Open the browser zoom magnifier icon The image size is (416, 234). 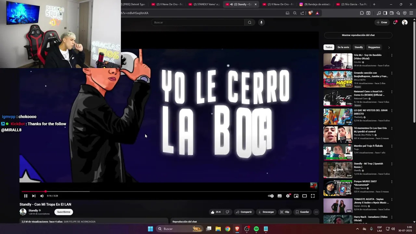tap(295, 13)
